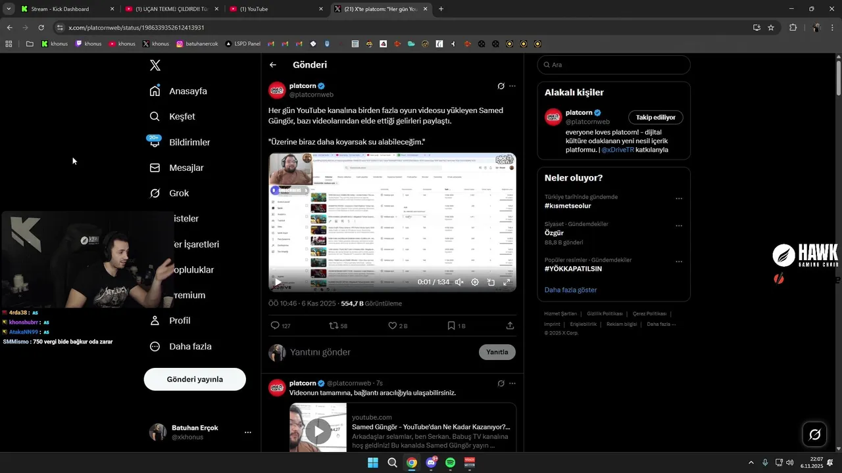The width and height of the screenshot is (842, 473).
Task: Play the embedded video
Action: (x=278, y=282)
